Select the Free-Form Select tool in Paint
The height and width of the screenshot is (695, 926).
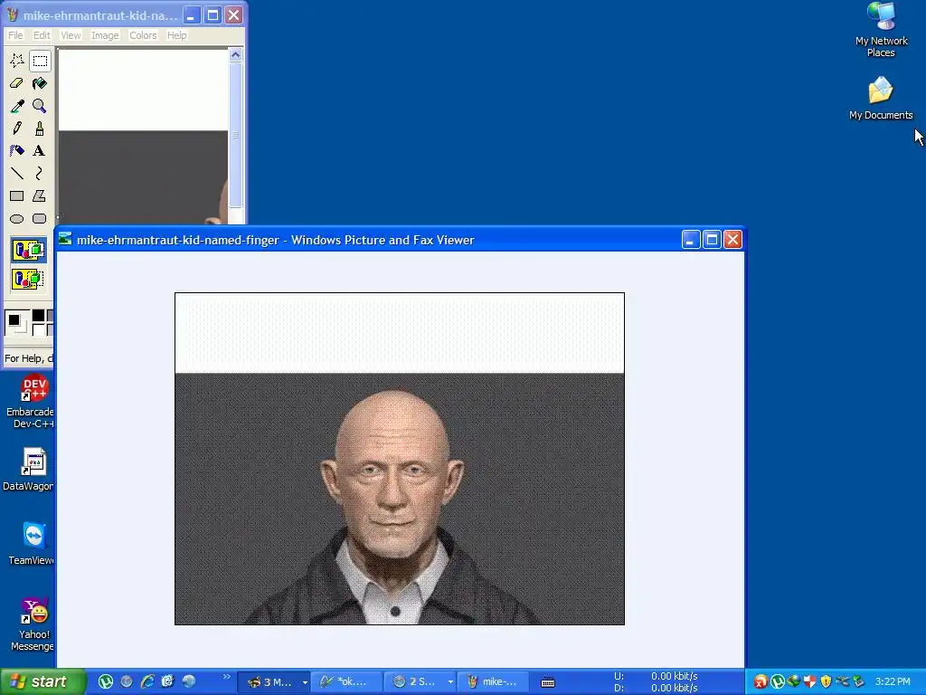[x=17, y=61]
